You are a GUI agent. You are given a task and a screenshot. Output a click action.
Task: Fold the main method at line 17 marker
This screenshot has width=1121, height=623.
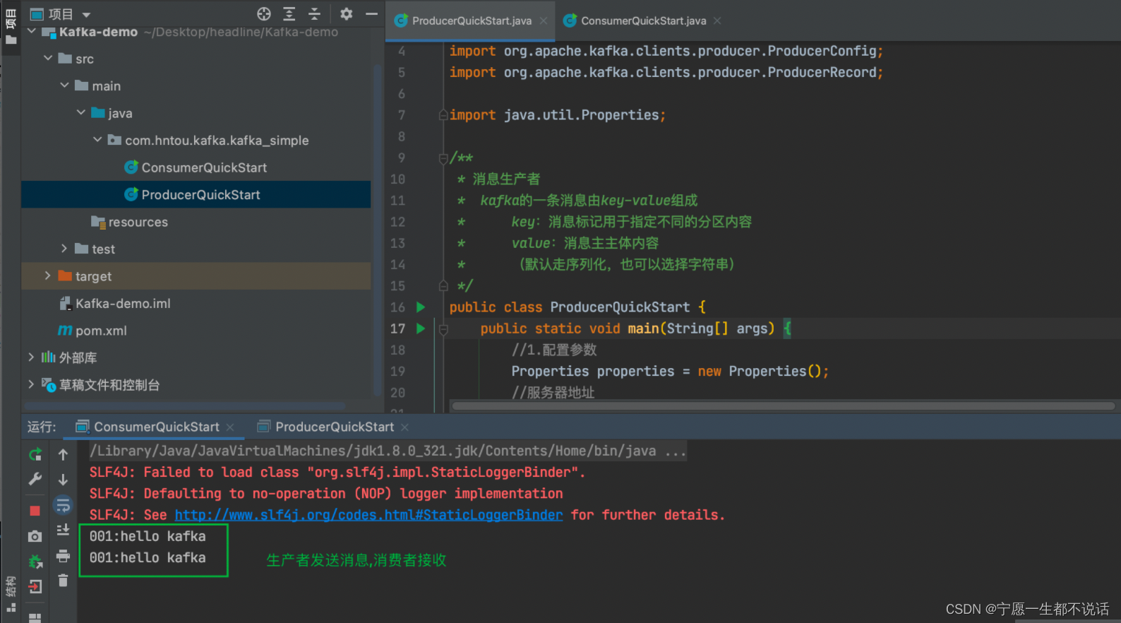(x=443, y=329)
